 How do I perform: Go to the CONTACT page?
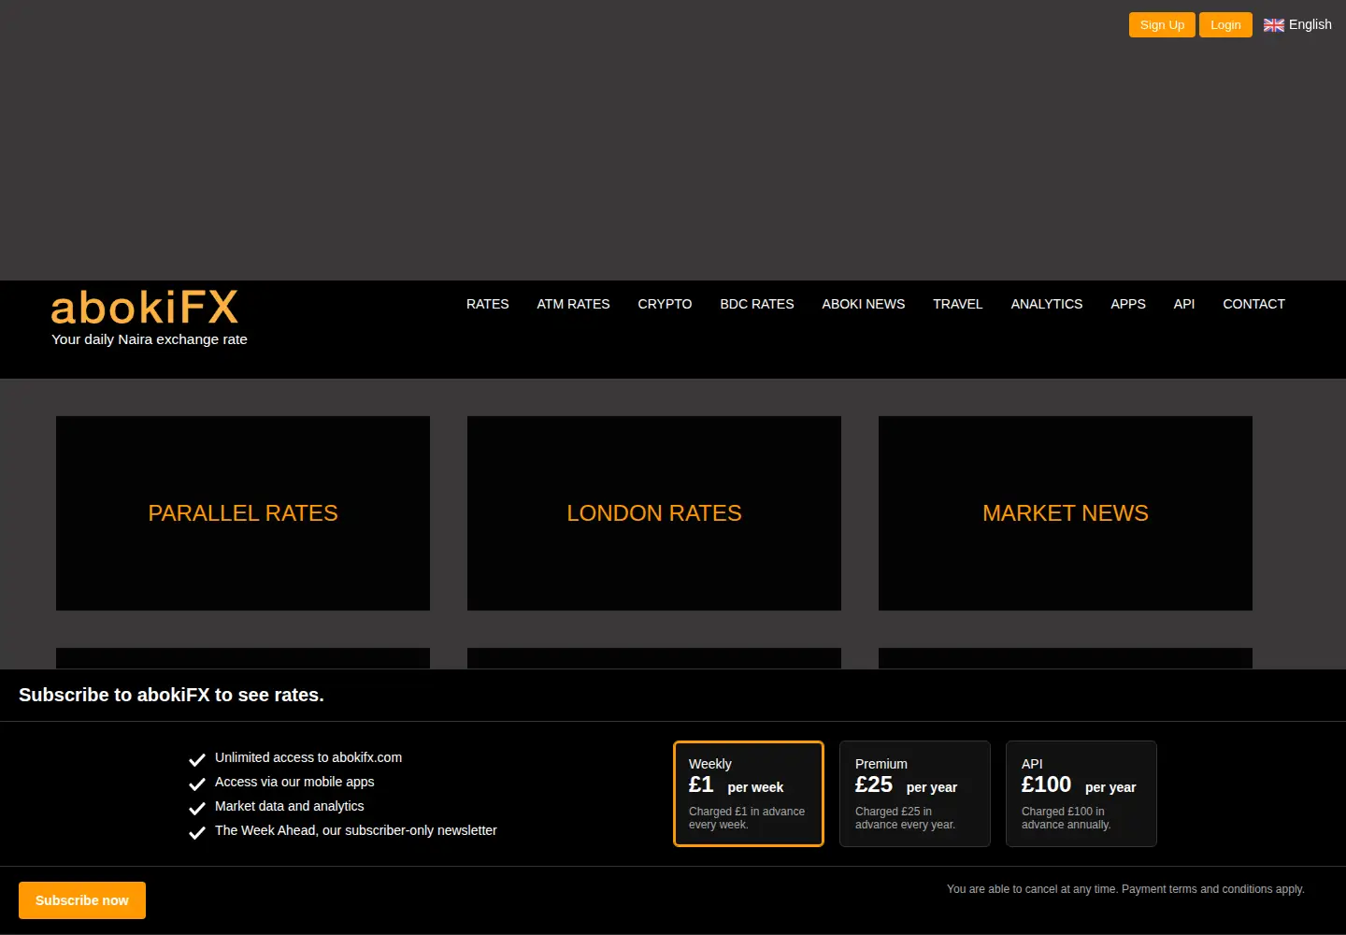1253,304
